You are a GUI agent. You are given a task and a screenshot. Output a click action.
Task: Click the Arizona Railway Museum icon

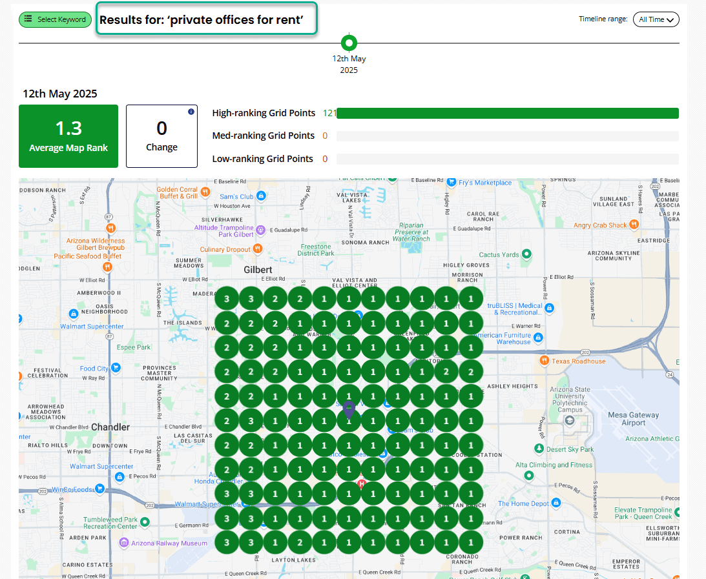click(124, 543)
